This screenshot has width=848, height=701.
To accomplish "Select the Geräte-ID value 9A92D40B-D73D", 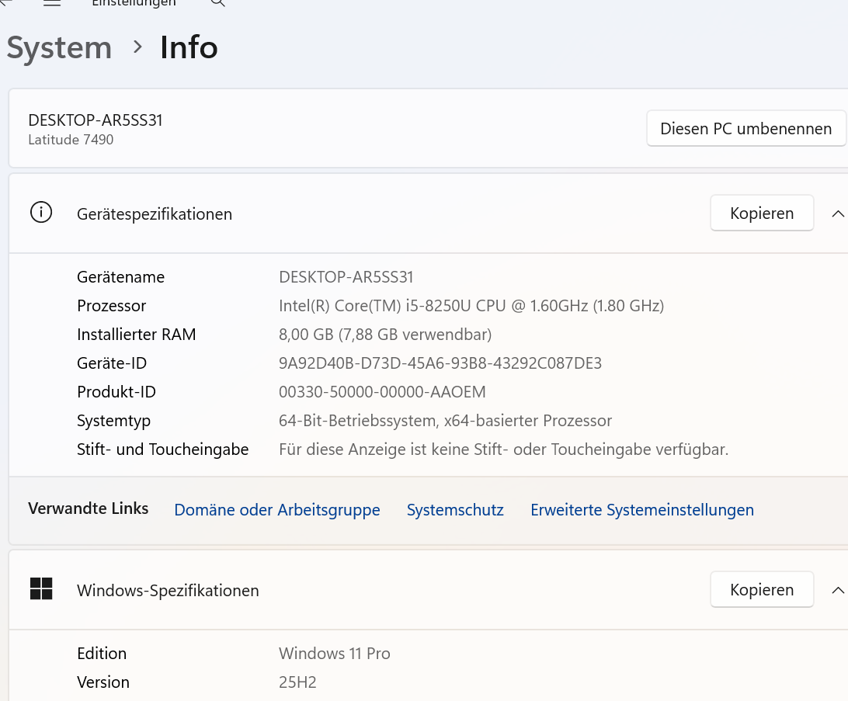I will click(440, 363).
